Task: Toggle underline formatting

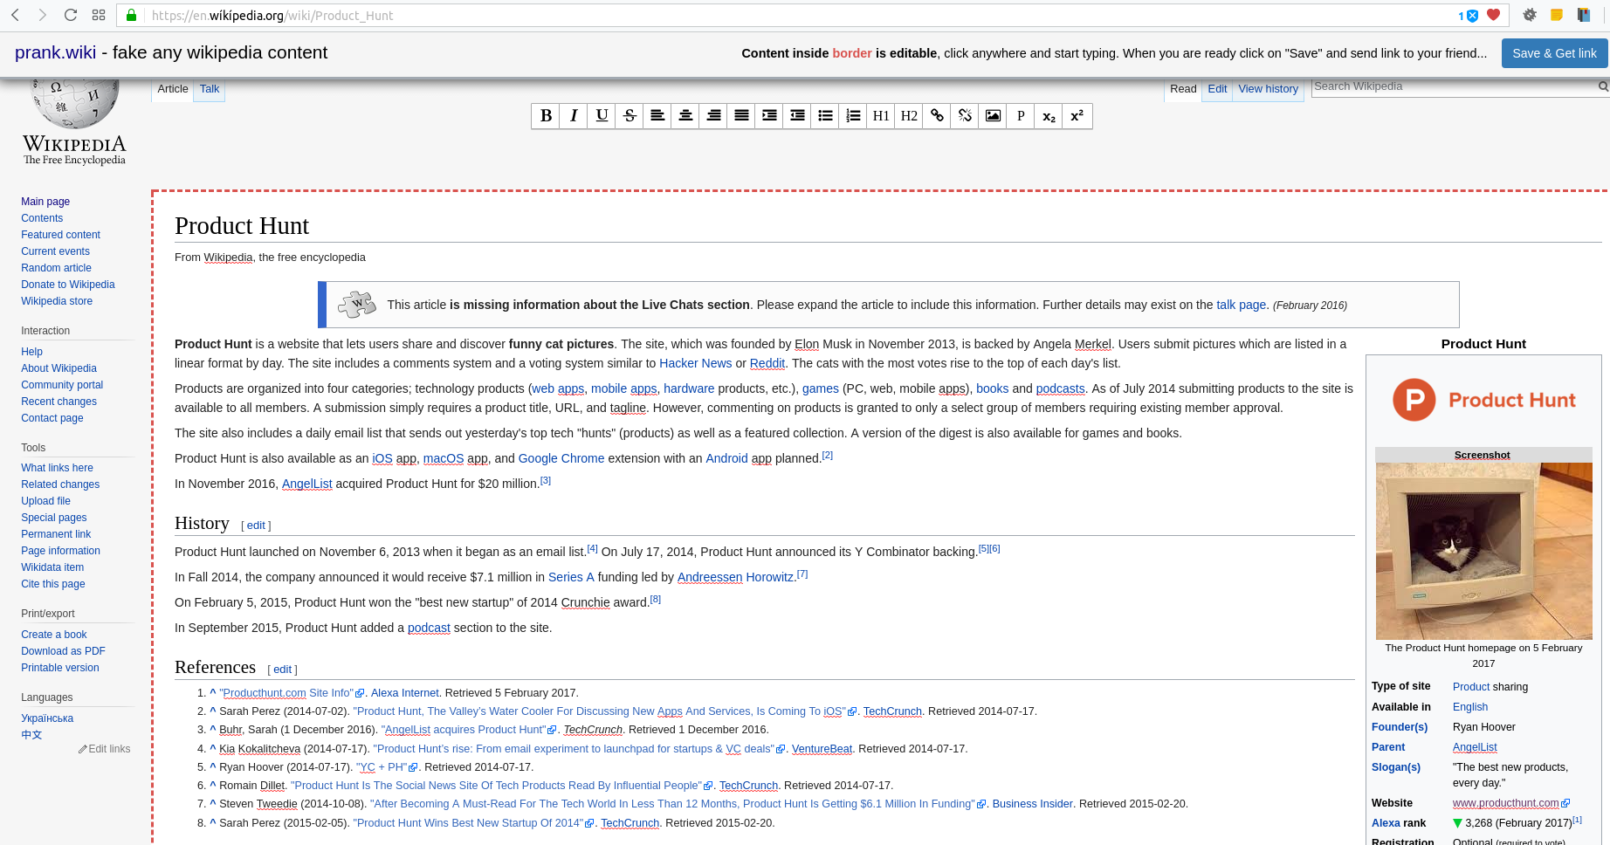Action: pyautogui.click(x=601, y=115)
